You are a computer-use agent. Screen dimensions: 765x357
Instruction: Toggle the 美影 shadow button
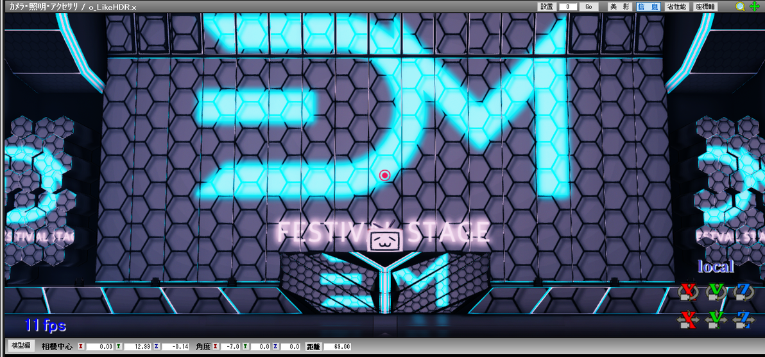pyautogui.click(x=620, y=7)
